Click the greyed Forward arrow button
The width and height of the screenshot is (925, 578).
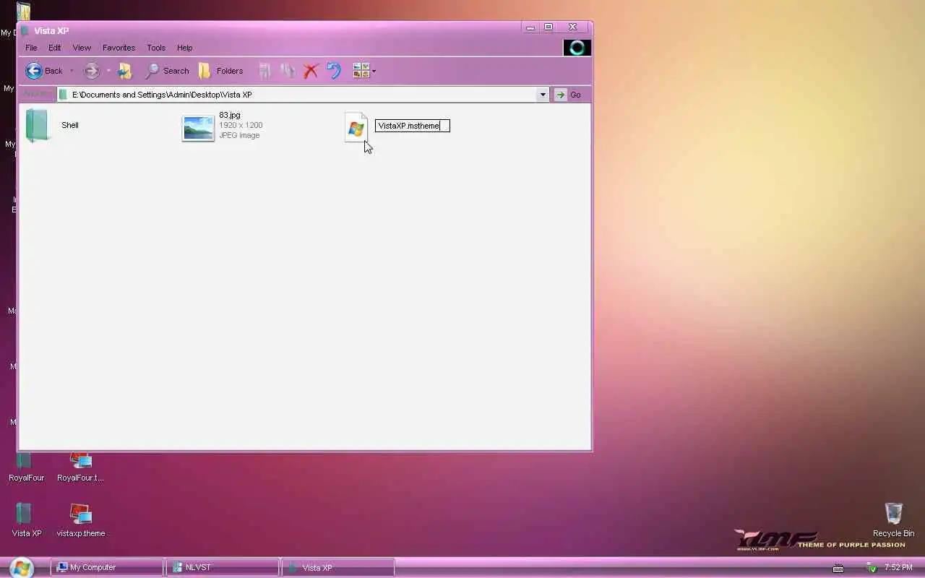(91, 71)
